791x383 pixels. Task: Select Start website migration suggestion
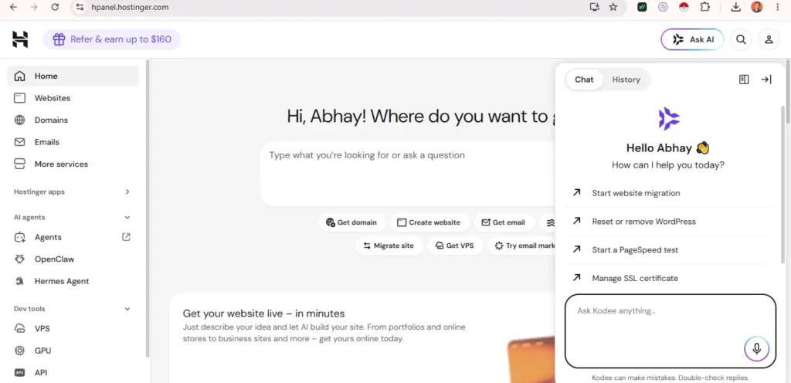[x=668, y=193]
